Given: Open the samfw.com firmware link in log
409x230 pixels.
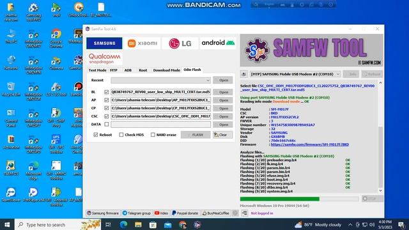Looking at the screenshot, I should click(x=309, y=144).
